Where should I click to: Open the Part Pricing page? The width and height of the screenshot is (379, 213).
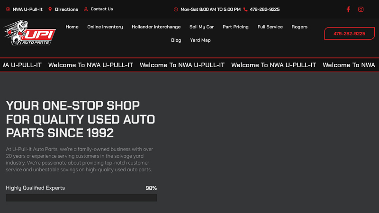pos(235,27)
